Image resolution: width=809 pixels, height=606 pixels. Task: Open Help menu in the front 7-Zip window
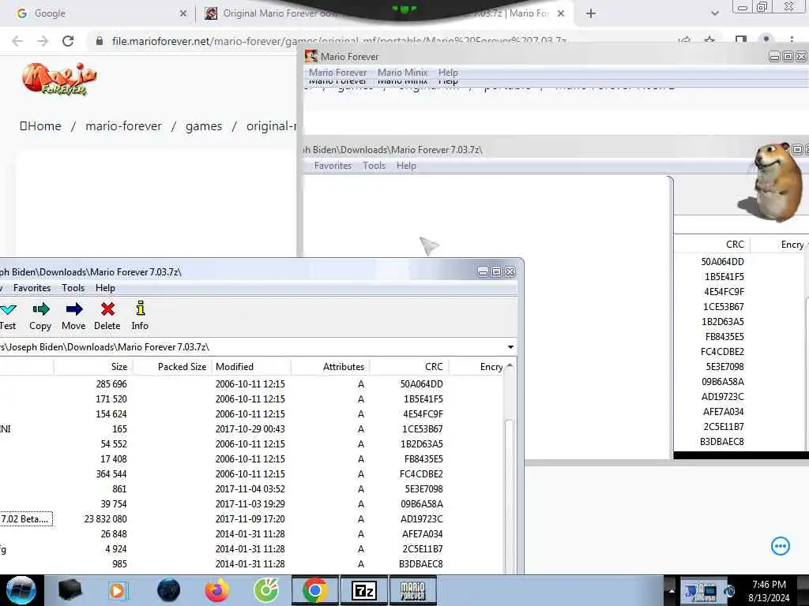click(x=105, y=288)
